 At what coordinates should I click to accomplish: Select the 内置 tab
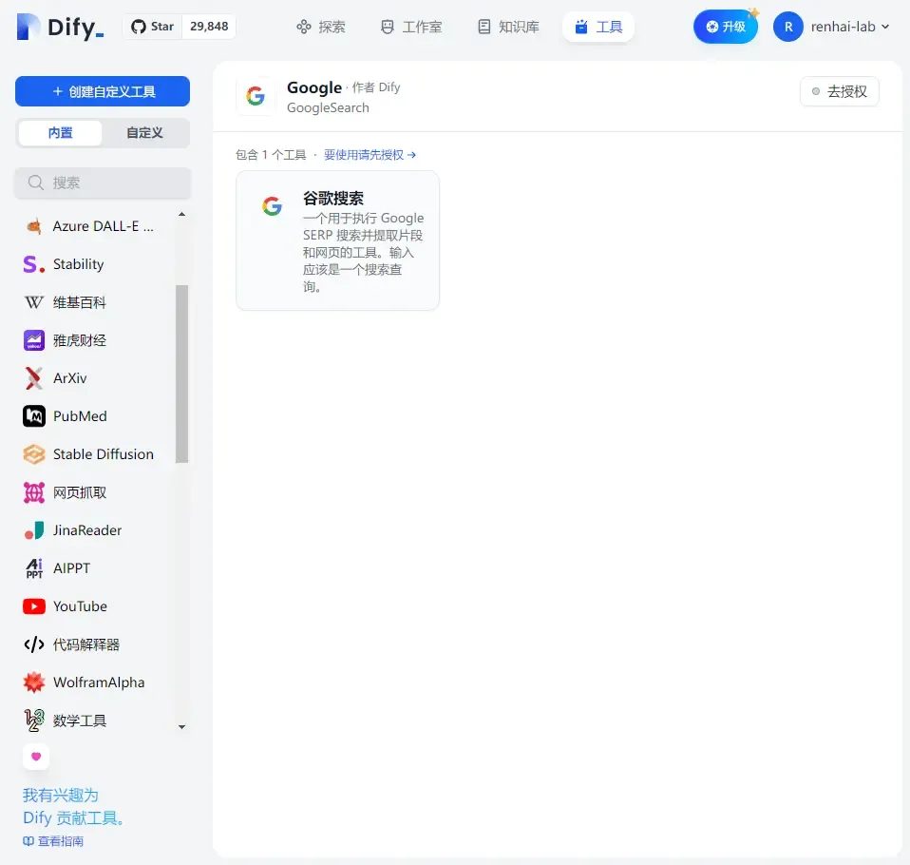click(x=61, y=133)
